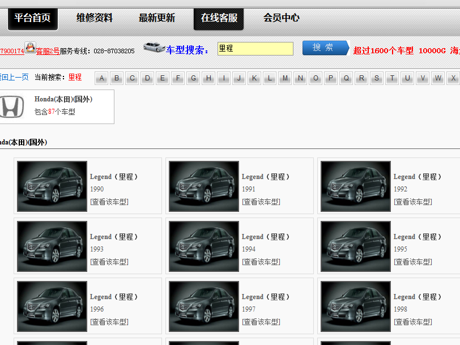
Task: Open 查看该车型 for Legend 1997
Action: pos(261,322)
